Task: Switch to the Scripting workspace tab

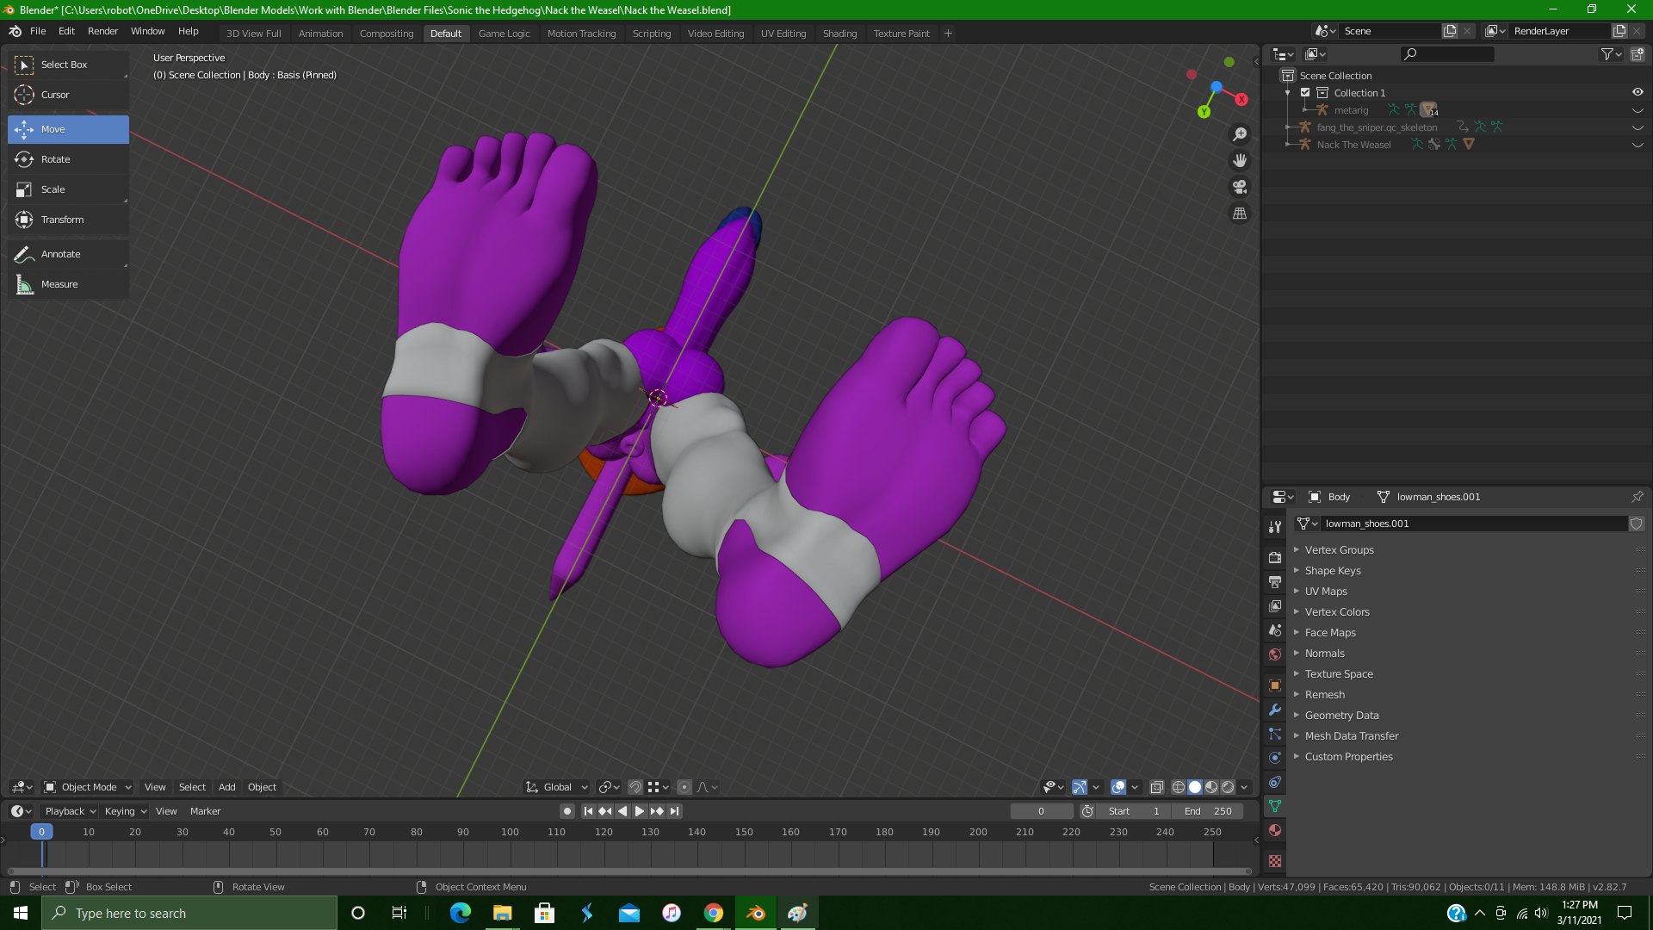Action: coord(652,34)
